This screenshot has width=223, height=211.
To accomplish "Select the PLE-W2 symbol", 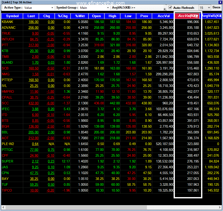I will point(8,144).
